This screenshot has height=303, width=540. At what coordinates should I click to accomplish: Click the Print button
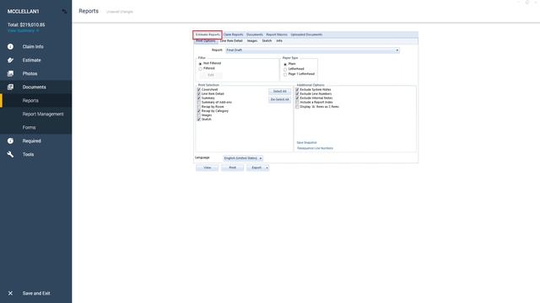click(x=233, y=167)
